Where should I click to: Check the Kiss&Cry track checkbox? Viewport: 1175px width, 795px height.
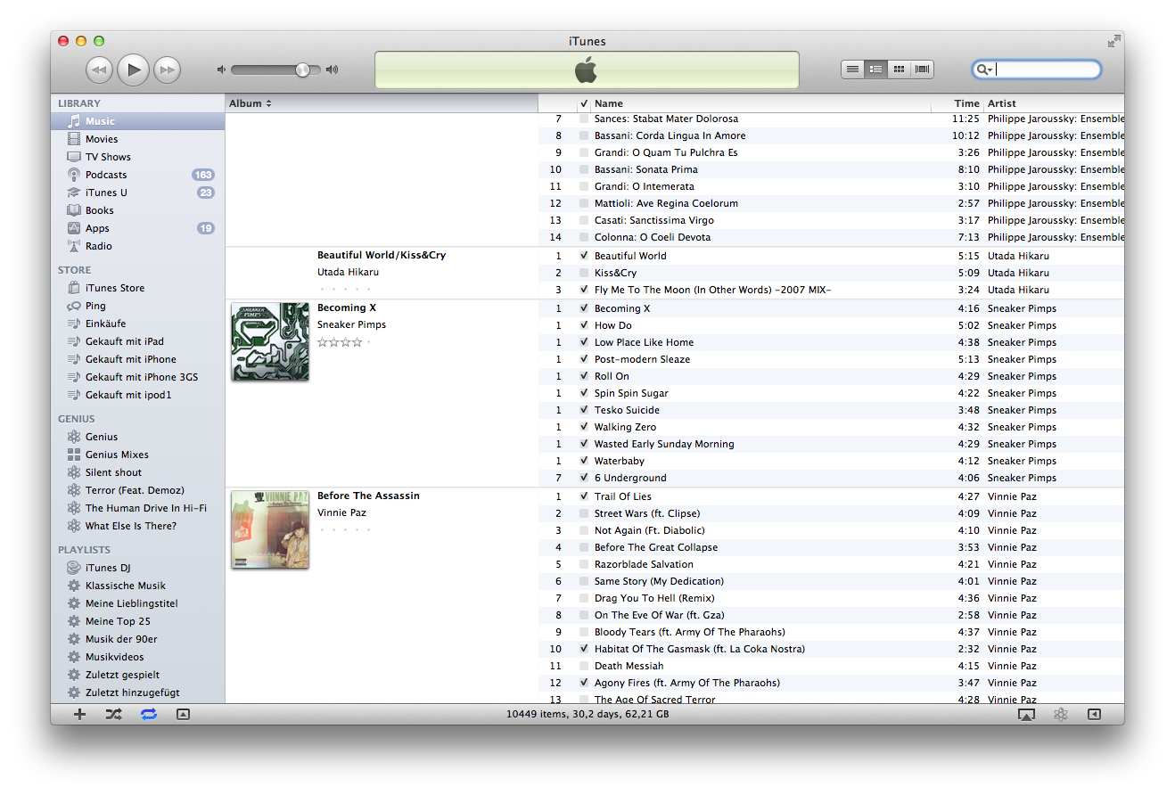pyautogui.click(x=584, y=273)
